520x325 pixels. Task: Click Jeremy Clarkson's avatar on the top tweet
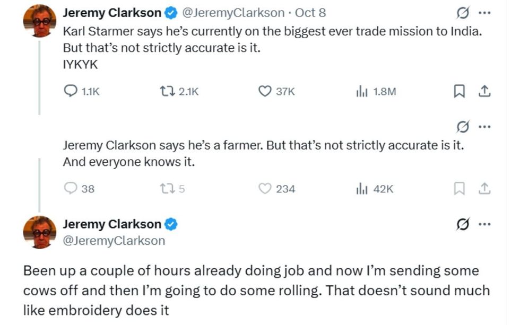39,20
